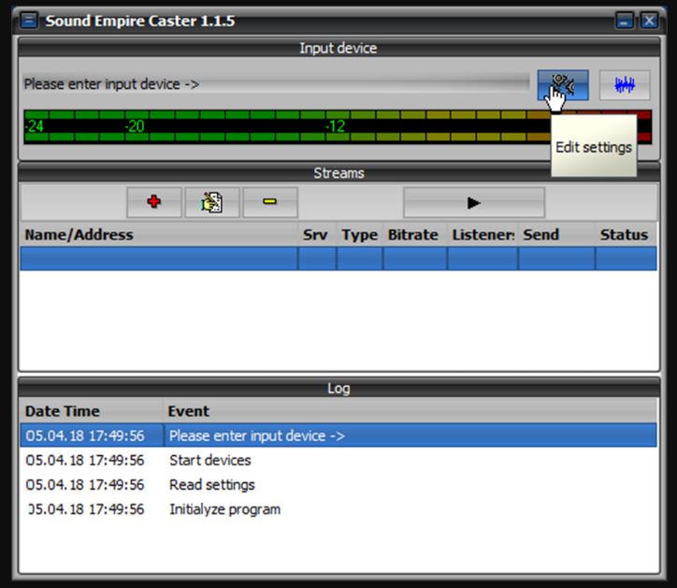Image resolution: width=677 pixels, height=588 pixels.
Task: Click the Date Time log column header
Action: point(92,411)
